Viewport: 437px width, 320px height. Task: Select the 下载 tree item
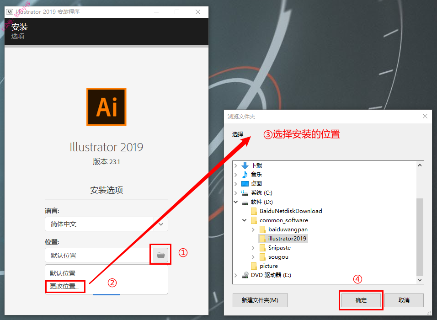(x=256, y=165)
